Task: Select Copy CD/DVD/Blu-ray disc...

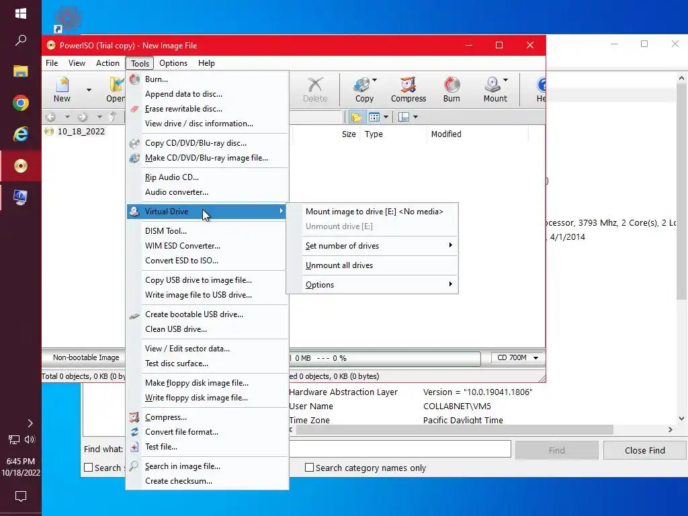Action: coord(207,143)
